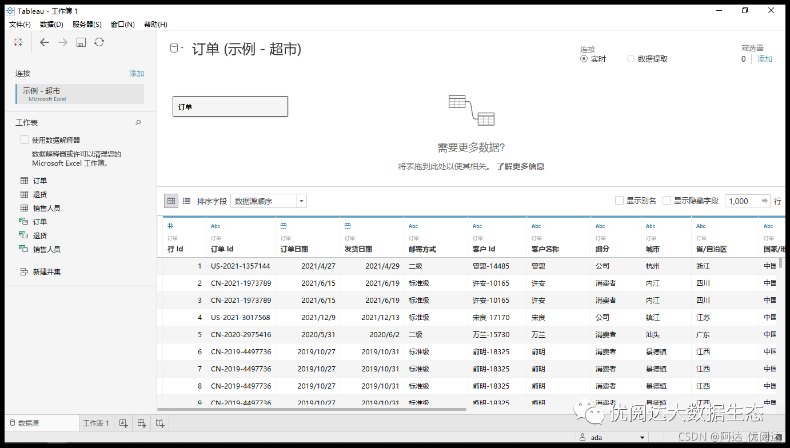Screen dimensions: 790x448
Task: Add a filter via 添加 under 筛选器
Action: point(765,59)
